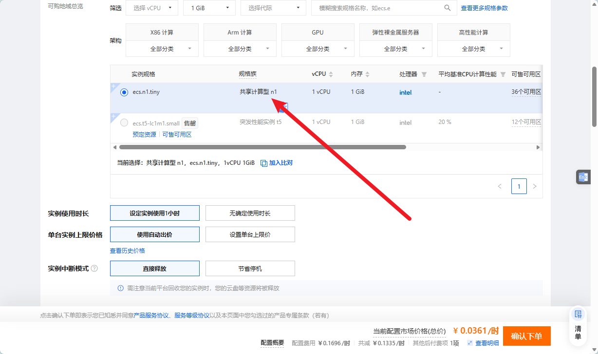Click the table horizontal scrollbar thumb
This screenshot has width=598, height=354.
[x=262, y=147]
